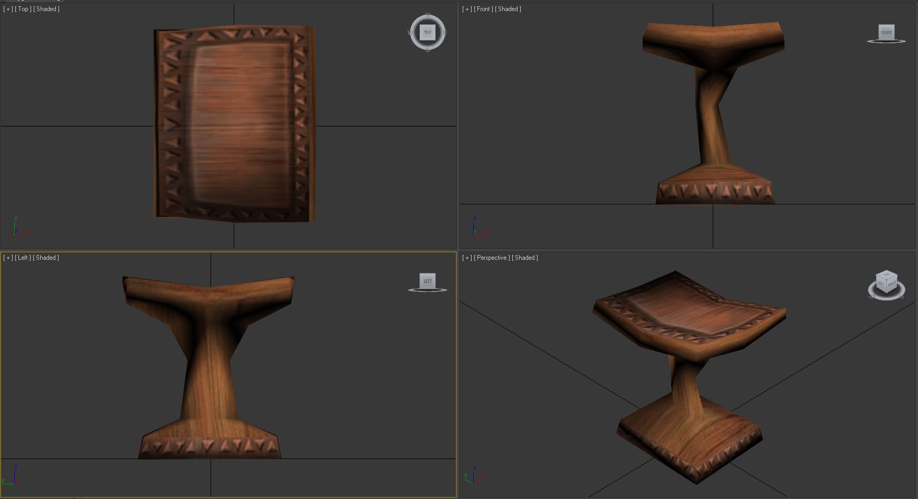918x499 pixels.
Task: Open Shaded menu in the Front viewport
Action: pos(508,9)
